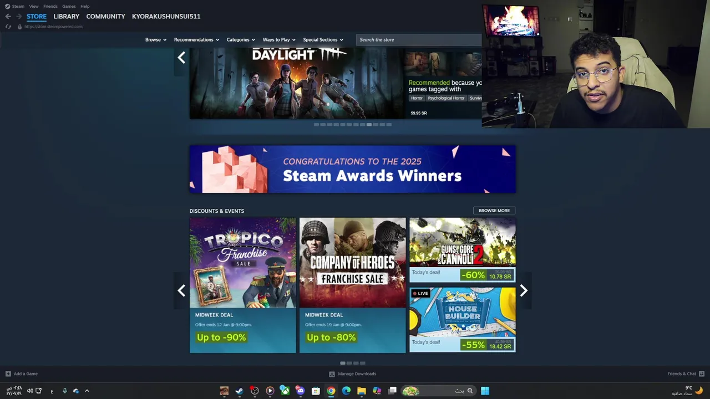Open the Steam Awards Winners banner
Viewport: 710px width, 399px height.
352,169
